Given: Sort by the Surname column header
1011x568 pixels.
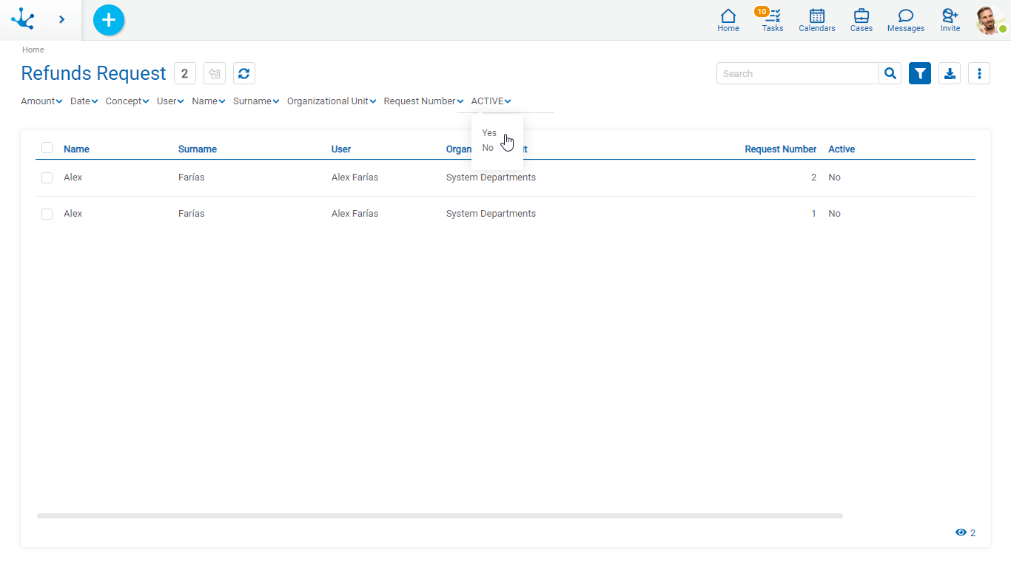Looking at the screenshot, I should click(x=198, y=149).
